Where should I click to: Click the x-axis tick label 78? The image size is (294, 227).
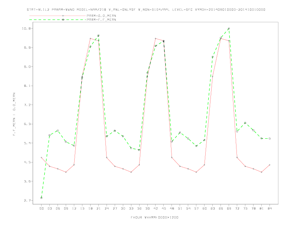(253, 208)
